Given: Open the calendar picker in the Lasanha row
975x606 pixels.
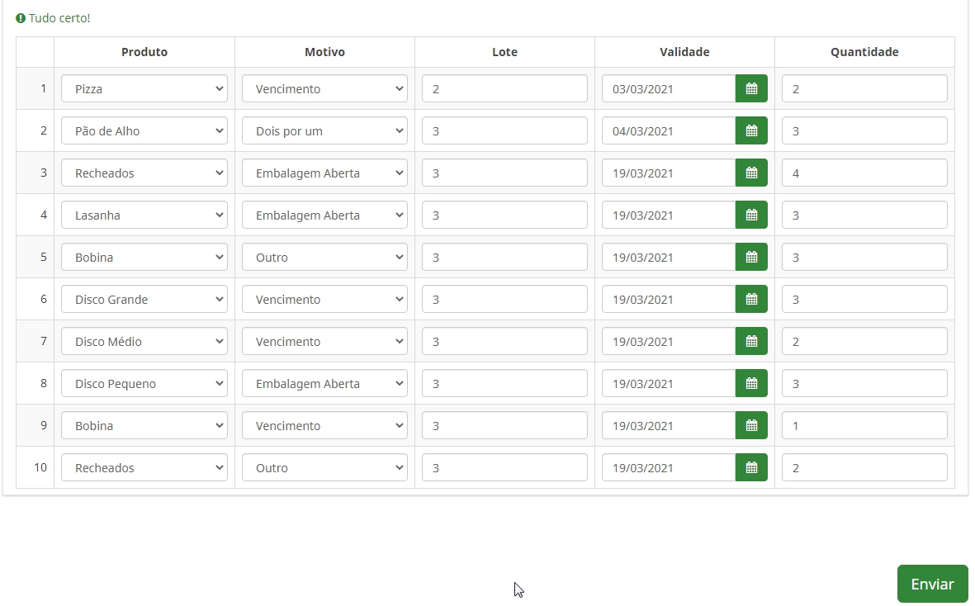Looking at the screenshot, I should (751, 215).
